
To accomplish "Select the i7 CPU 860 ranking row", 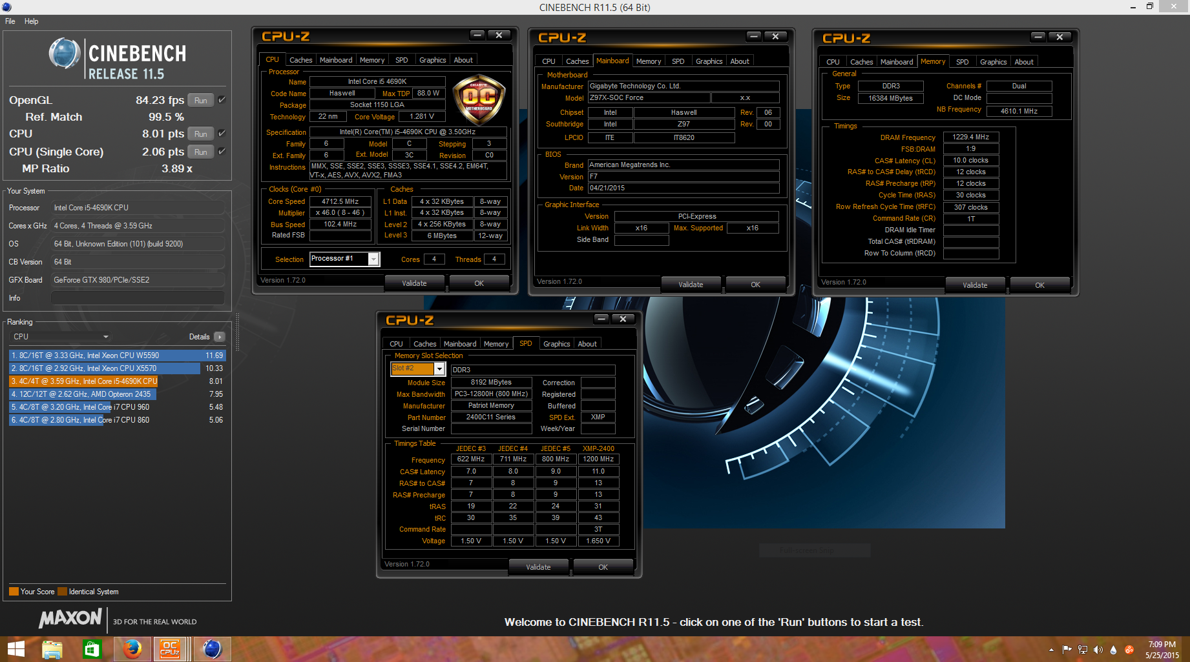I will [x=117, y=420].
